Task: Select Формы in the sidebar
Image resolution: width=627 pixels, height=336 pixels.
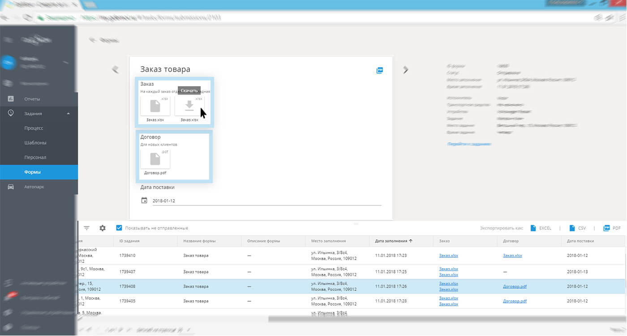Action: [39, 172]
